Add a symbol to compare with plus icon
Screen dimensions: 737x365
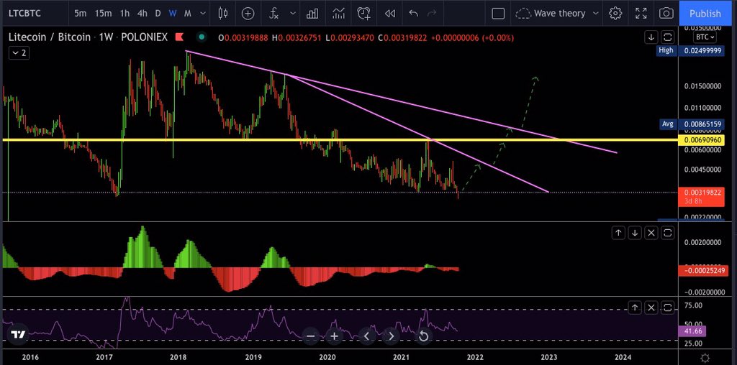point(248,14)
